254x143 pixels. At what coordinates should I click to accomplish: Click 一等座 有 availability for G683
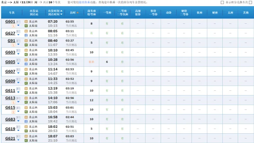pyautogui.click(x=107, y=119)
